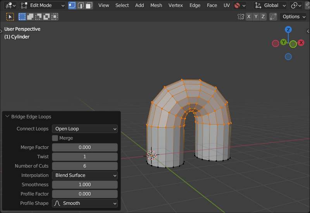
Task: Click the Merge Factor field
Action: (x=85, y=147)
